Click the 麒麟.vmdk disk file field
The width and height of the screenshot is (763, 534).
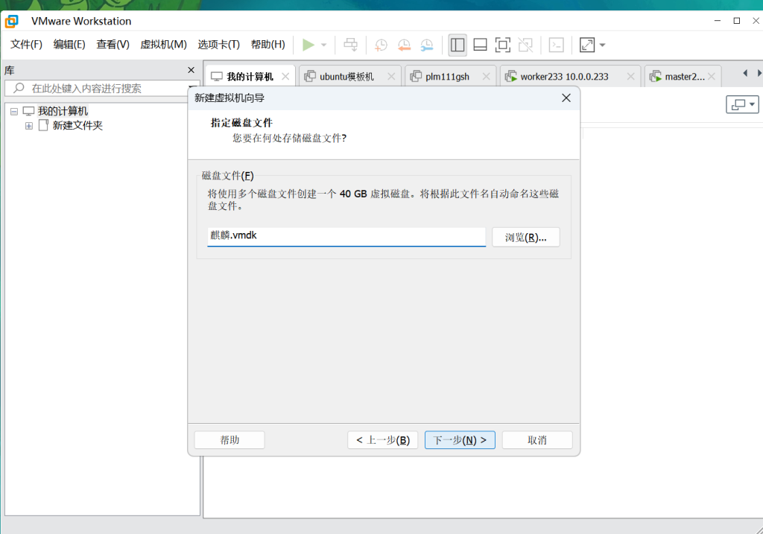pyautogui.click(x=346, y=236)
